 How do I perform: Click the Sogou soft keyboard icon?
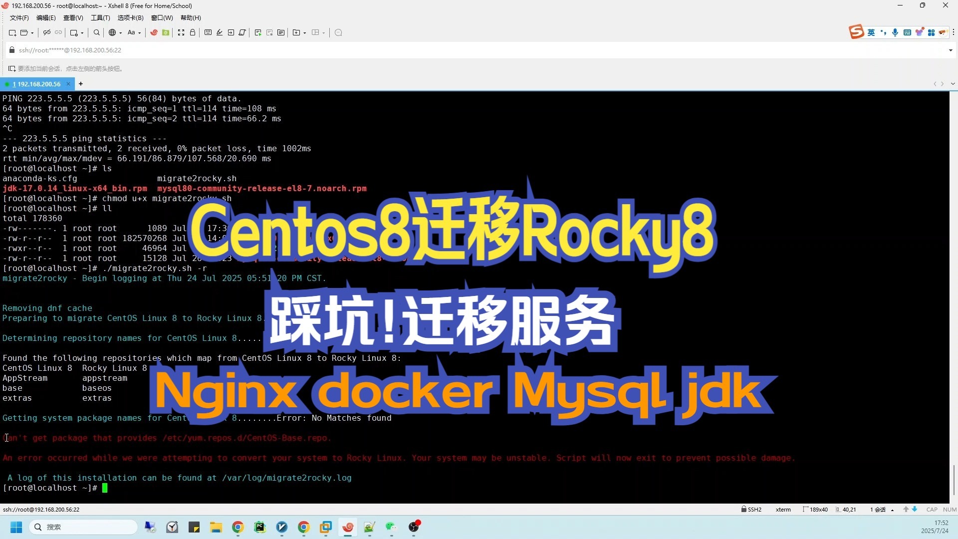(907, 32)
